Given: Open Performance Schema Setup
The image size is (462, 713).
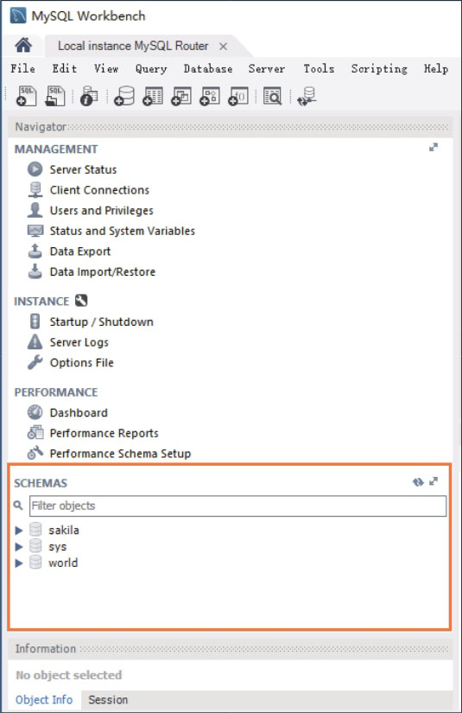Looking at the screenshot, I should (120, 454).
